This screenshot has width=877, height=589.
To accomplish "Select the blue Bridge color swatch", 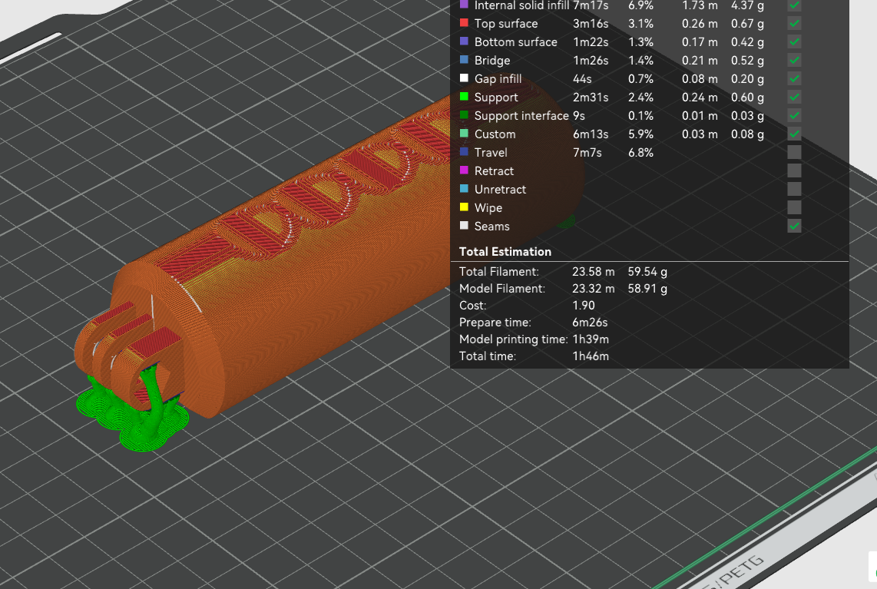I will coord(464,60).
